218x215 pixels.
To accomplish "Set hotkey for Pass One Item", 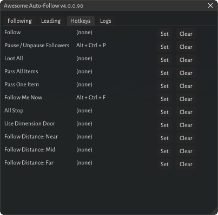I will click(x=164, y=86).
